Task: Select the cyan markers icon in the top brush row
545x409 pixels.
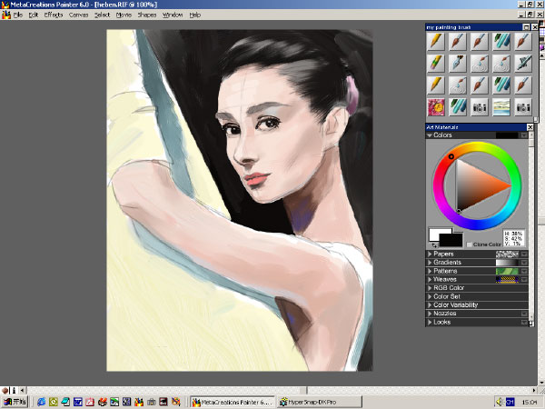Action: (501, 42)
